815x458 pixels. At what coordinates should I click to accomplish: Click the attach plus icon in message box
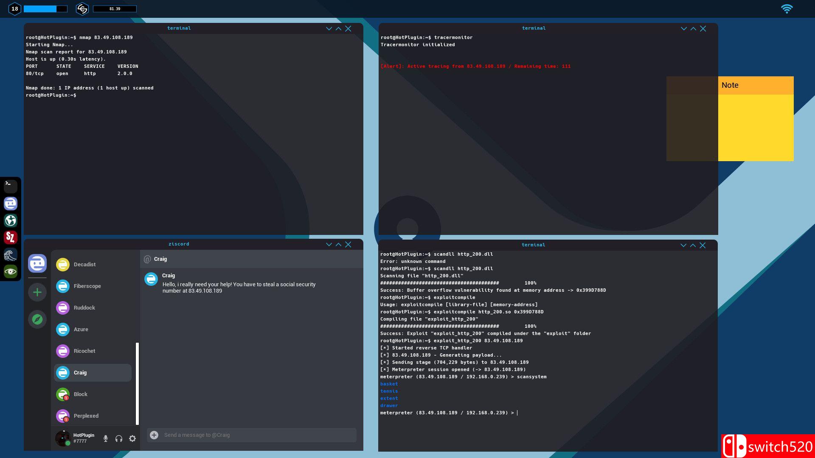154,435
